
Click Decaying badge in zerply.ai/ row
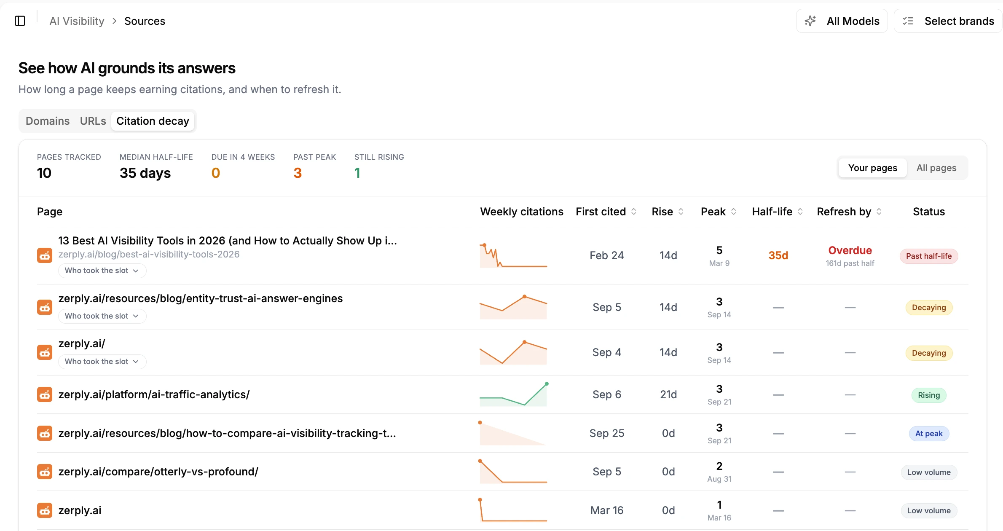click(929, 353)
